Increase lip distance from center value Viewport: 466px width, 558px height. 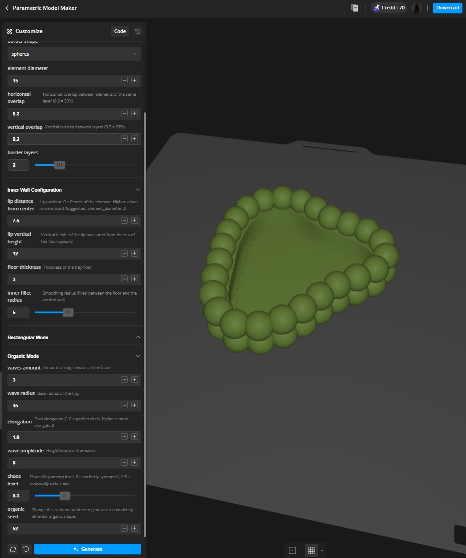134,221
